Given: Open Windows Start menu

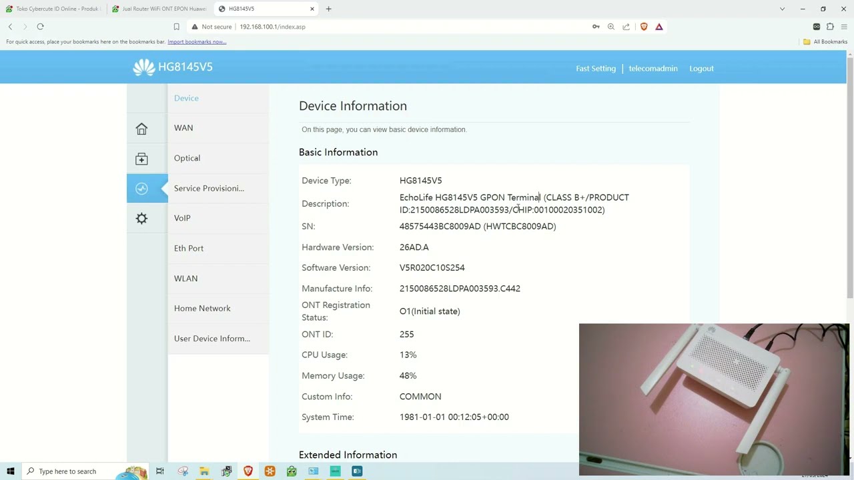Looking at the screenshot, I should point(10,471).
